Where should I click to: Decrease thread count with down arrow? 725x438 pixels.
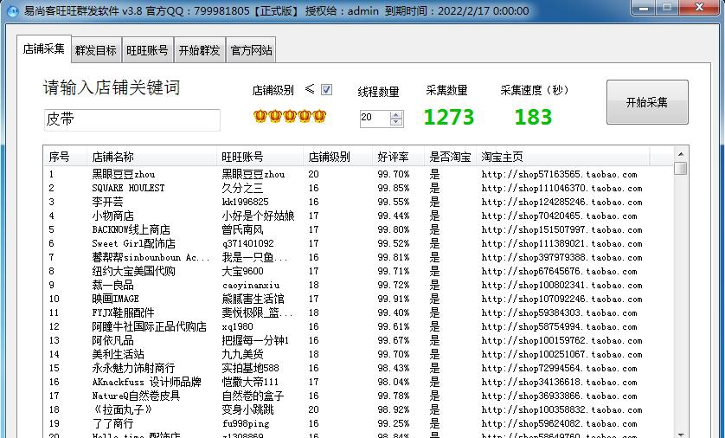coord(396,122)
